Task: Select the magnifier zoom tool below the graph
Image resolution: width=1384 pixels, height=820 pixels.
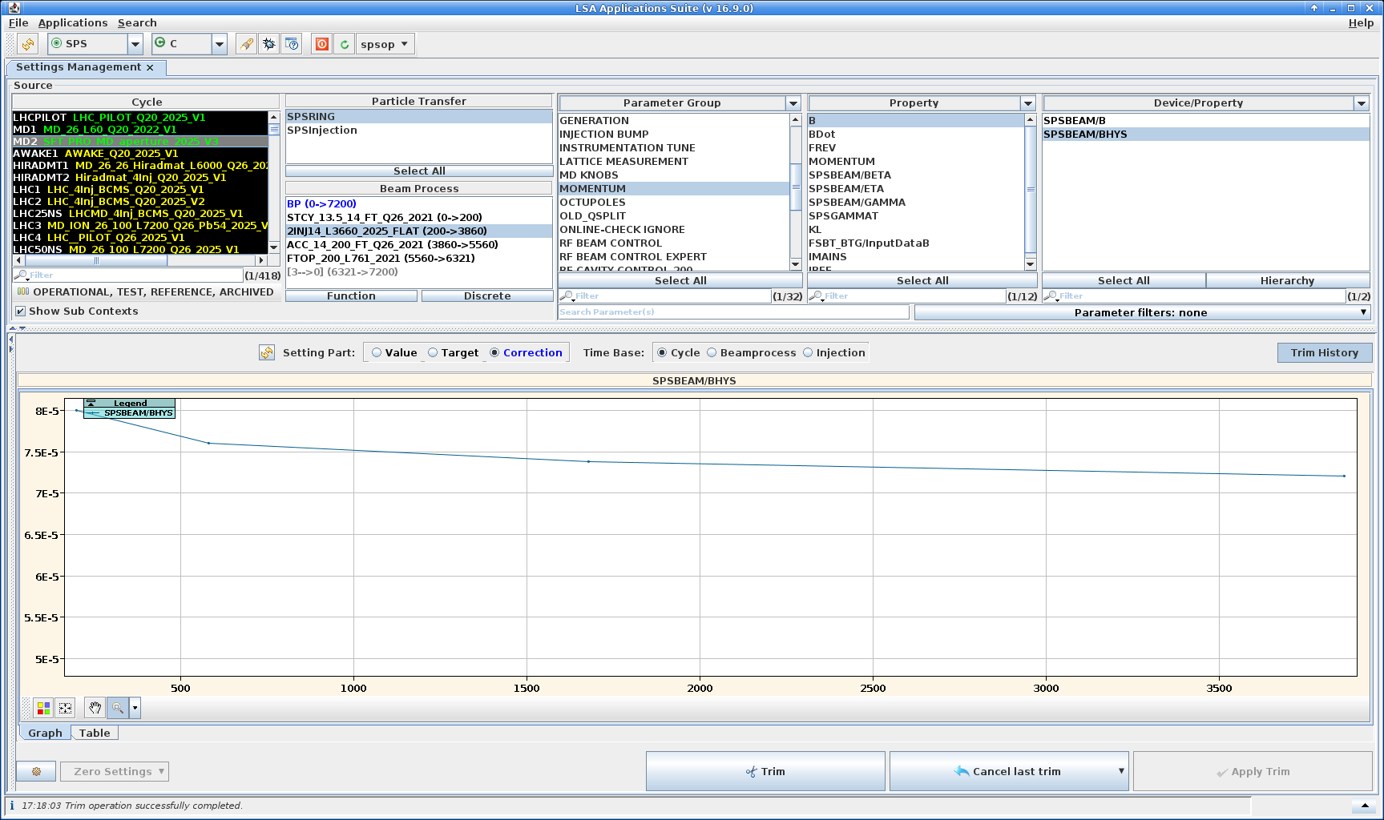Action: coord(118,708)
